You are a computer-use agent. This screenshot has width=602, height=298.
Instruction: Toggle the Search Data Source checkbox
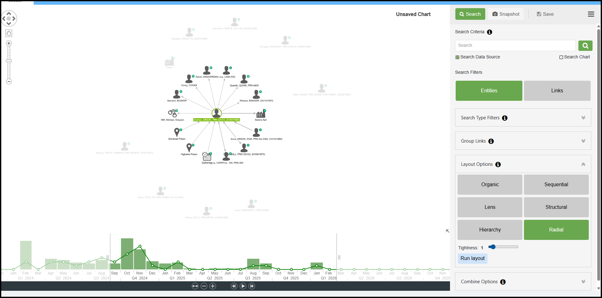[x=458, y=57]
